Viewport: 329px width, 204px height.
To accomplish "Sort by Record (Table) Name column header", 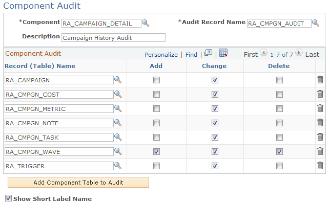I will 40,66.
